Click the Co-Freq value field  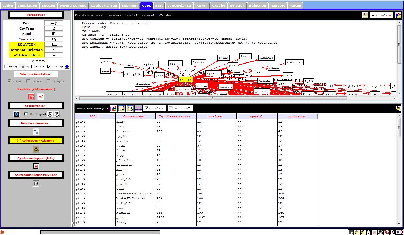[x=54, y=28]
